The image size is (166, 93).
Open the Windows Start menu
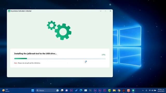pos(33,90)
